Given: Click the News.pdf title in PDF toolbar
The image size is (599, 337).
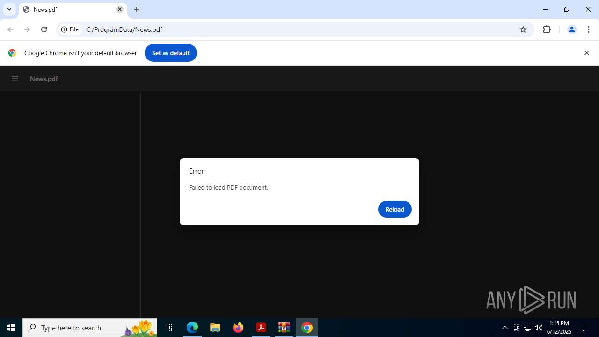Looking at the screenshot, I should click(44, 79).
